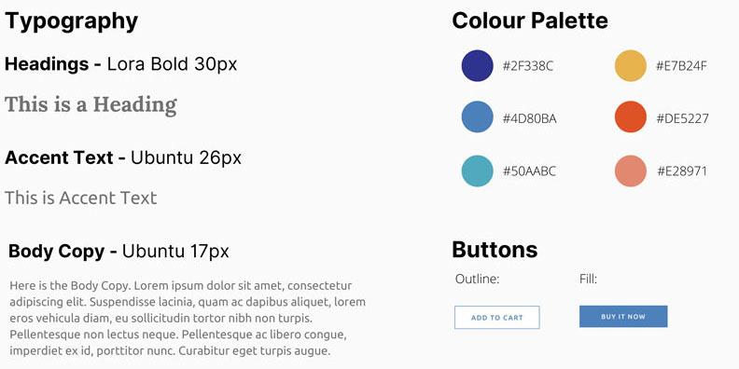Select the 'This is Accent Text' sample
This screenshot has height=369, width=739.
(80, 198)
